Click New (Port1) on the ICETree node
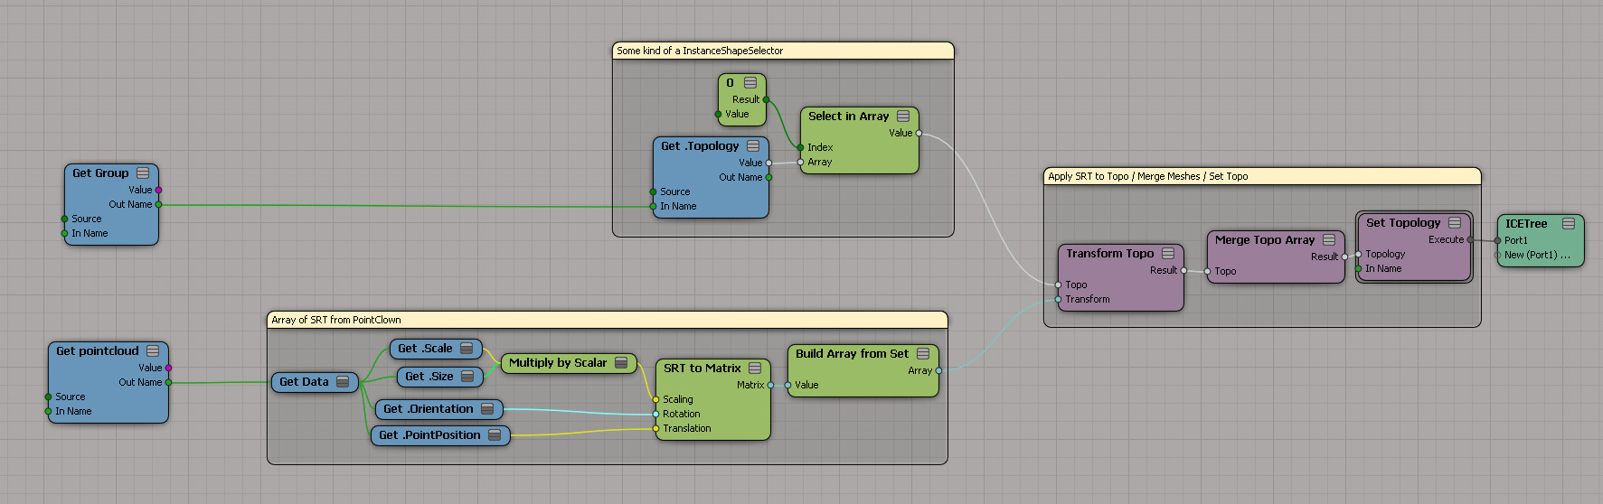1603x504 pixels. (x=1537, y=255)
